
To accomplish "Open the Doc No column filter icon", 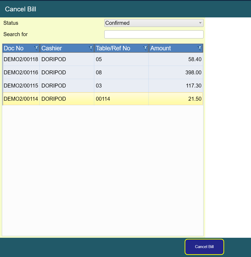I will (36, 48).
